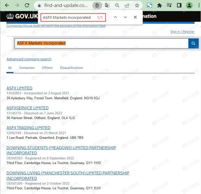Click text 'OE000393 - Registered on 8 September 2022'

(x=40, y=158)
